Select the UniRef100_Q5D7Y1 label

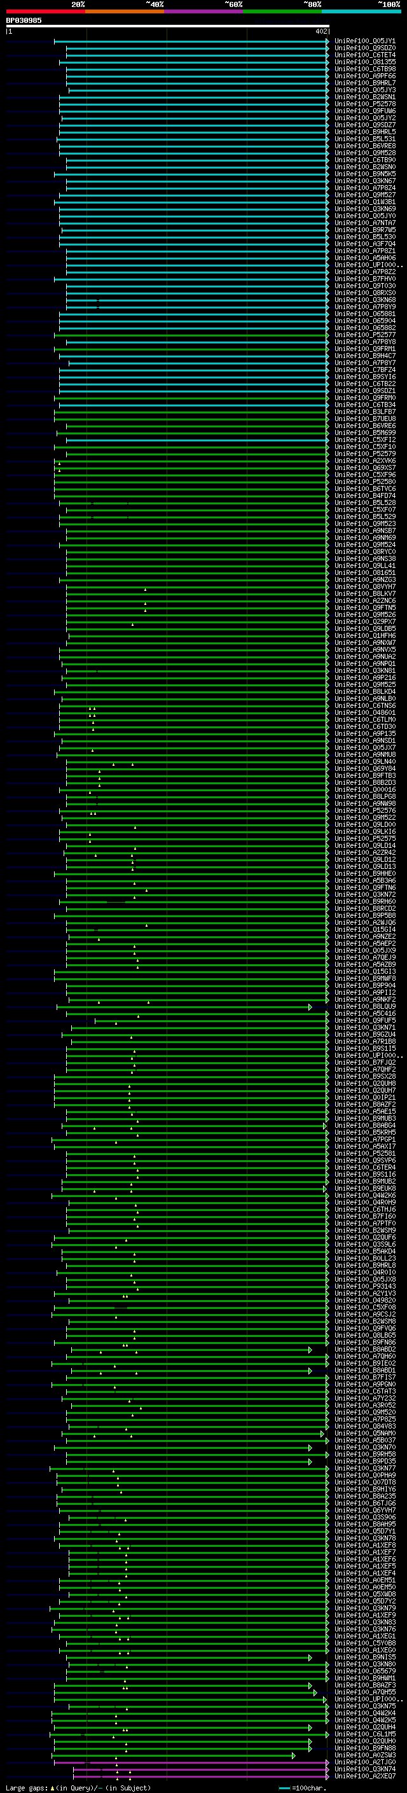365,1530
